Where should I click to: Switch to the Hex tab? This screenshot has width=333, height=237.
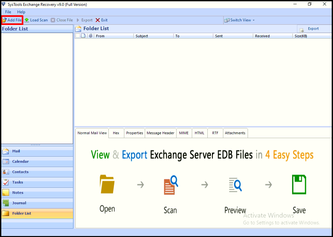116,133
